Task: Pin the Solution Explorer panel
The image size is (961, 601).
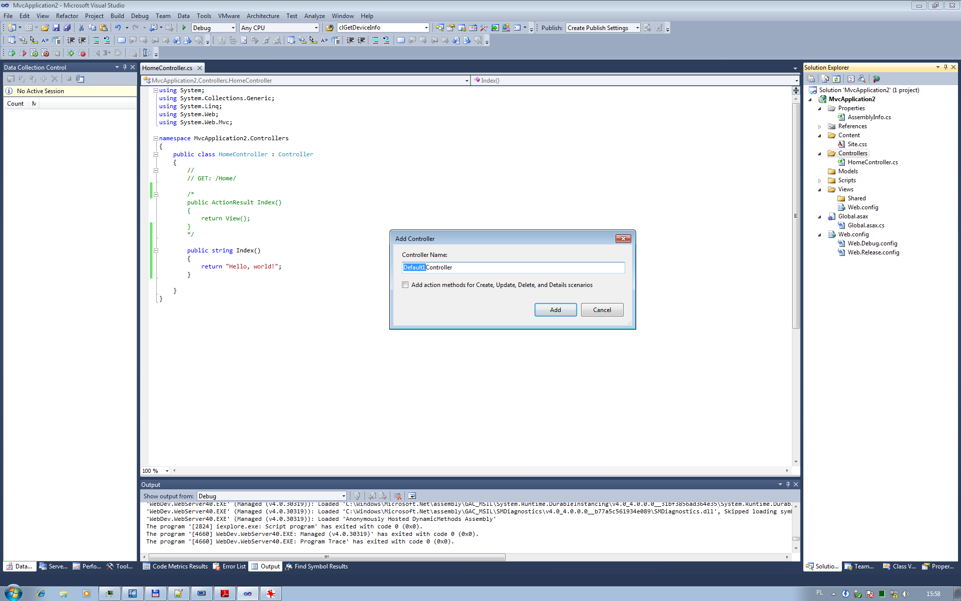Action: [945, 67]
